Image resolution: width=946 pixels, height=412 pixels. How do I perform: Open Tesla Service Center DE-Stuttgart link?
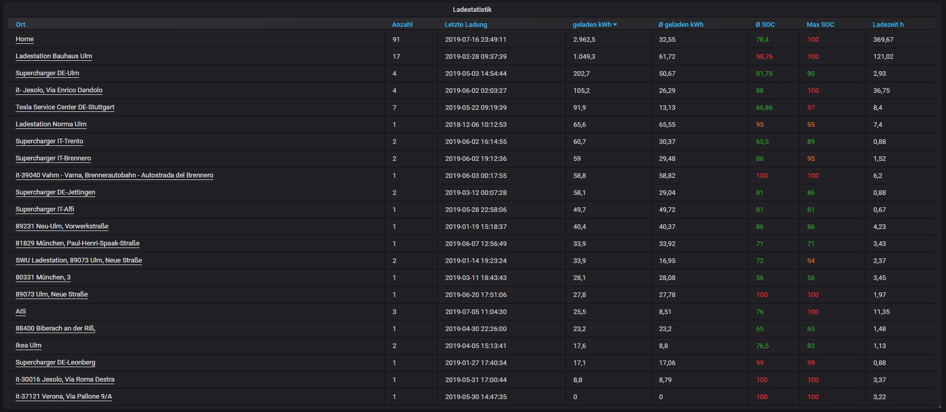click(65, 107)
